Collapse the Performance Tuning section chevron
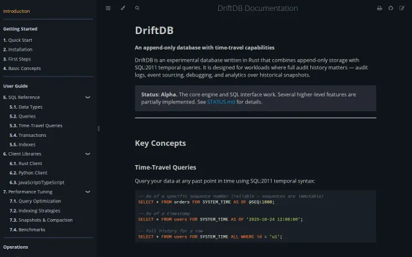The height and width of the screenshot is (257, 412). [88, 191]
